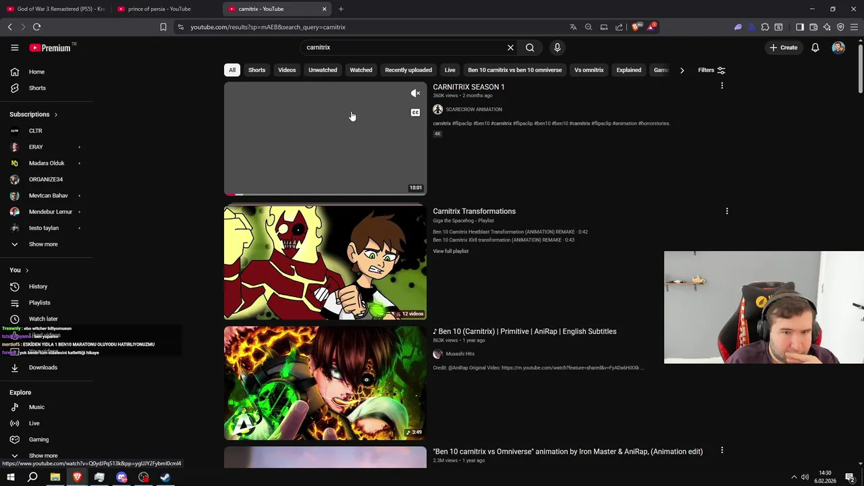864x486 pixels.
Task: Select the Shorts filter chip
Action: tap(256, 70)
